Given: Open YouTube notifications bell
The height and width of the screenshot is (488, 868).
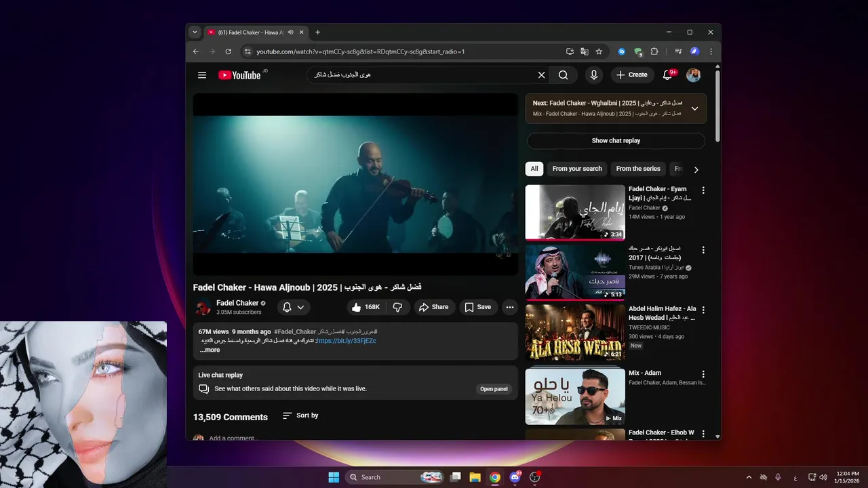Looking at the screenshot, I should tap(668, 75).
